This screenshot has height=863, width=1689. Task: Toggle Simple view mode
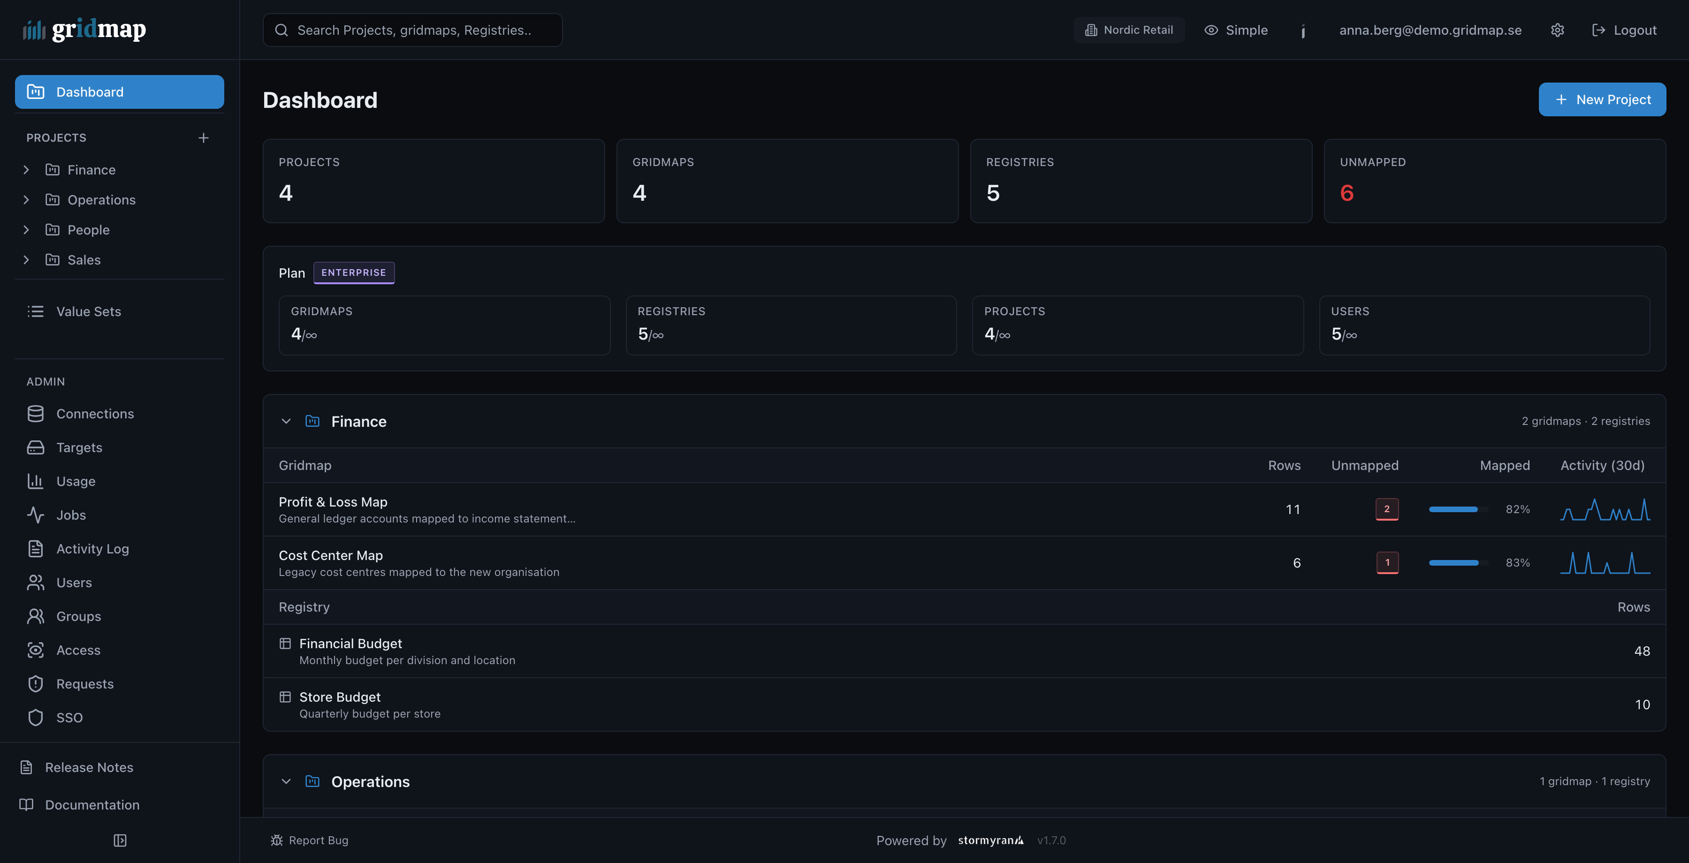pos(1236,30)
